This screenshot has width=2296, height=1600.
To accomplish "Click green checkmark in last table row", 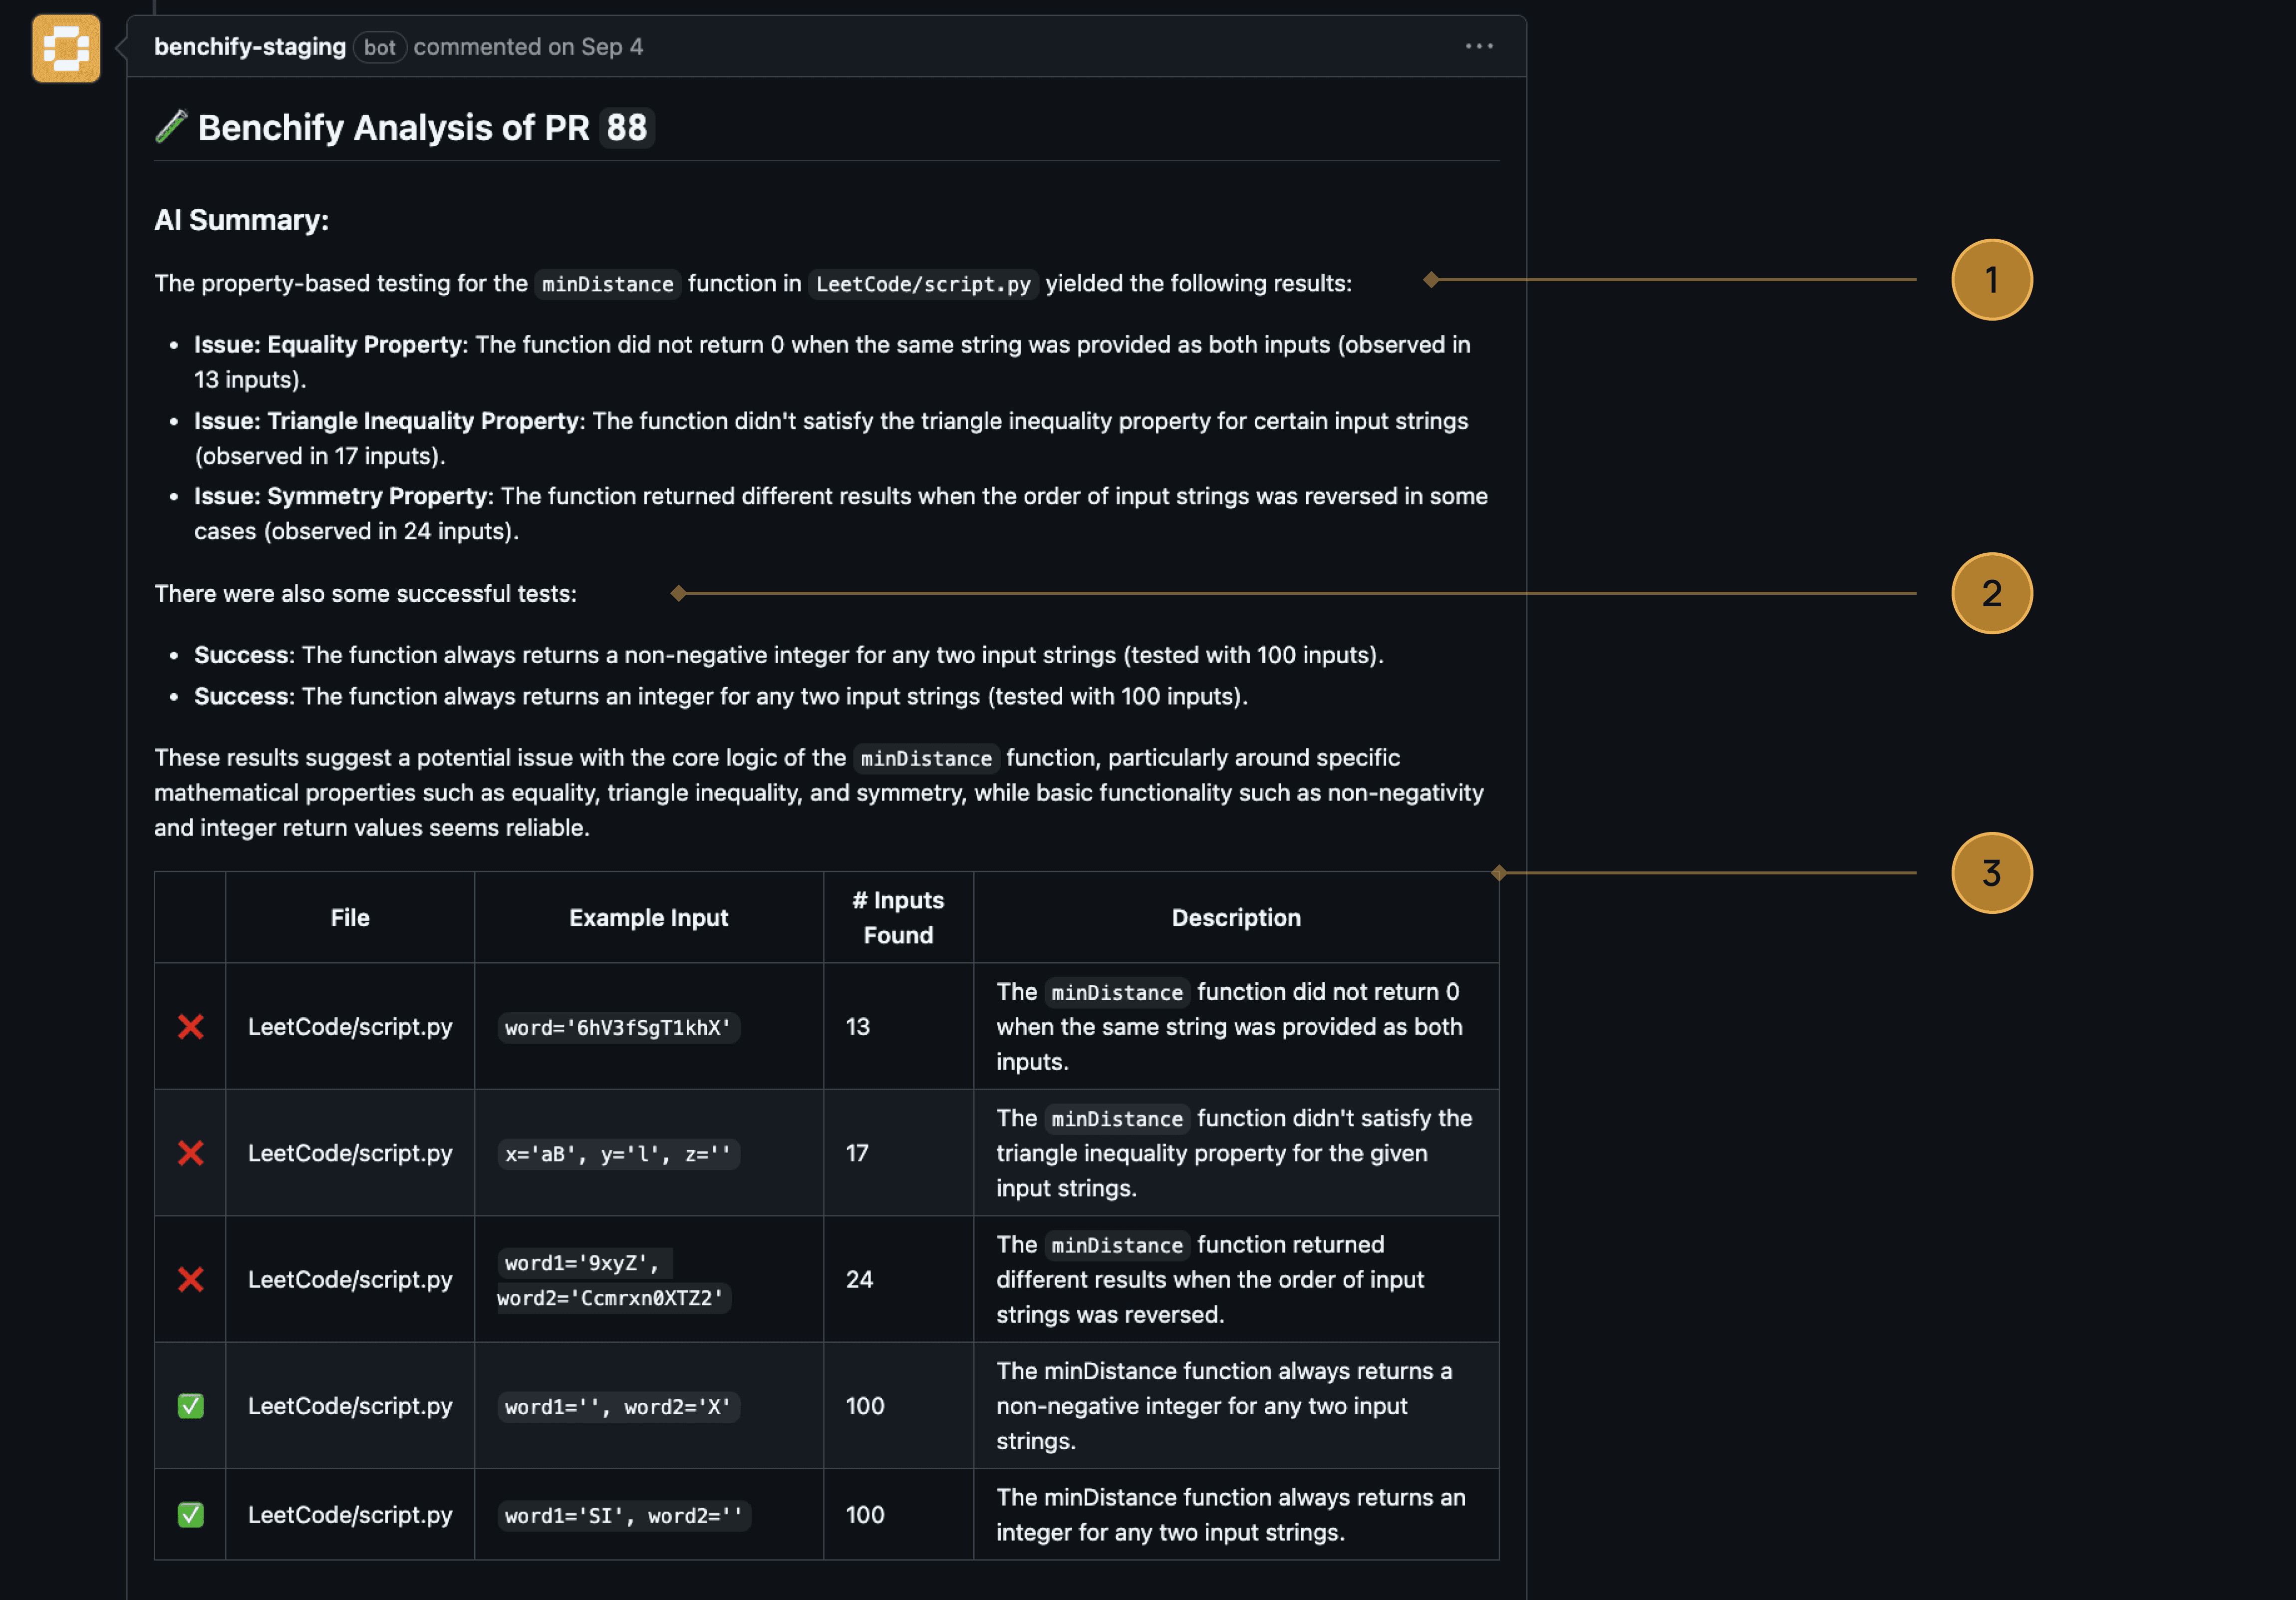I will 190,1514.
